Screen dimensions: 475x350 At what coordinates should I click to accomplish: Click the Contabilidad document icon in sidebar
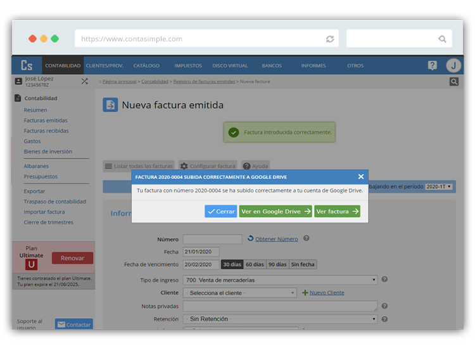tap(18, 98)
